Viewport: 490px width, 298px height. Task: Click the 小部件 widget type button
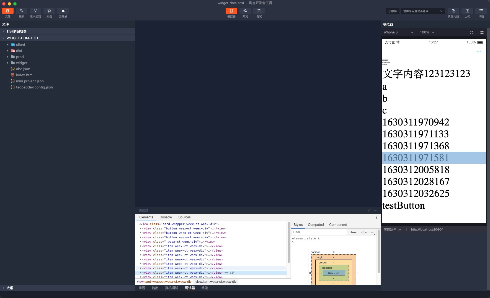tap(392, 11)
